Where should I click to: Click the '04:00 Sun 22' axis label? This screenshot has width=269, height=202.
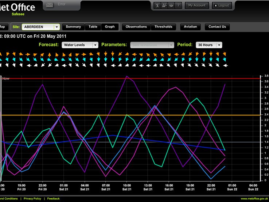pyautogui.click(x=253, y=187)
